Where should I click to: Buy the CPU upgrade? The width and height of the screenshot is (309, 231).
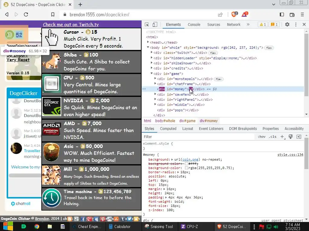pyautogui.click(x=91, y=85)
